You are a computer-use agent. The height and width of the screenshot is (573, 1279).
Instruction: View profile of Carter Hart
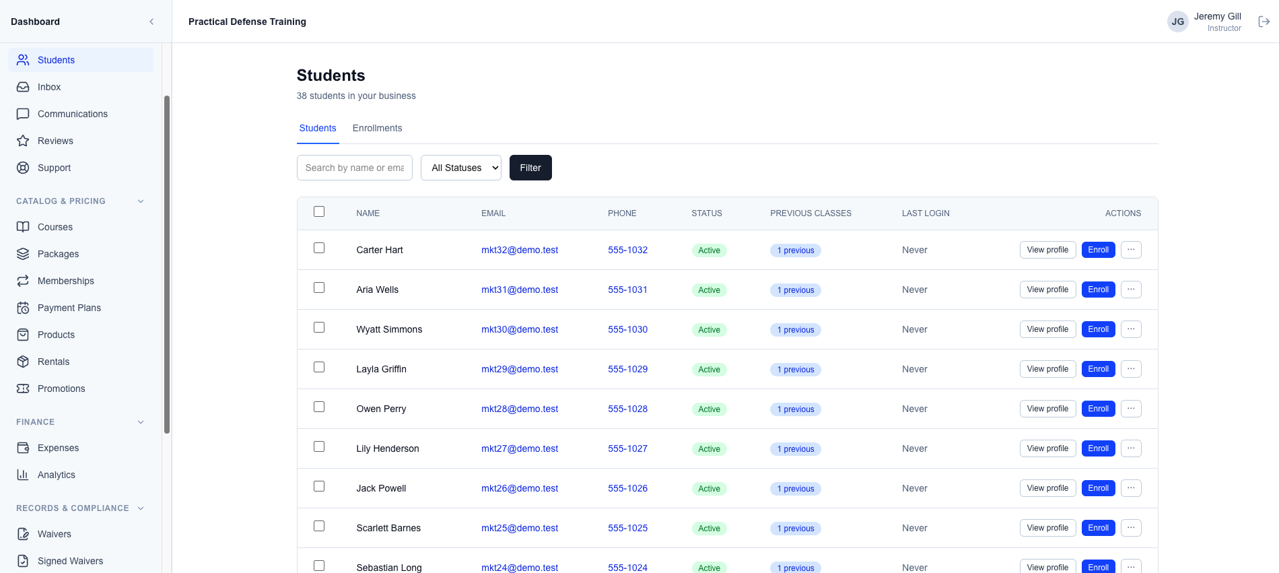(x=1047, y=250)
